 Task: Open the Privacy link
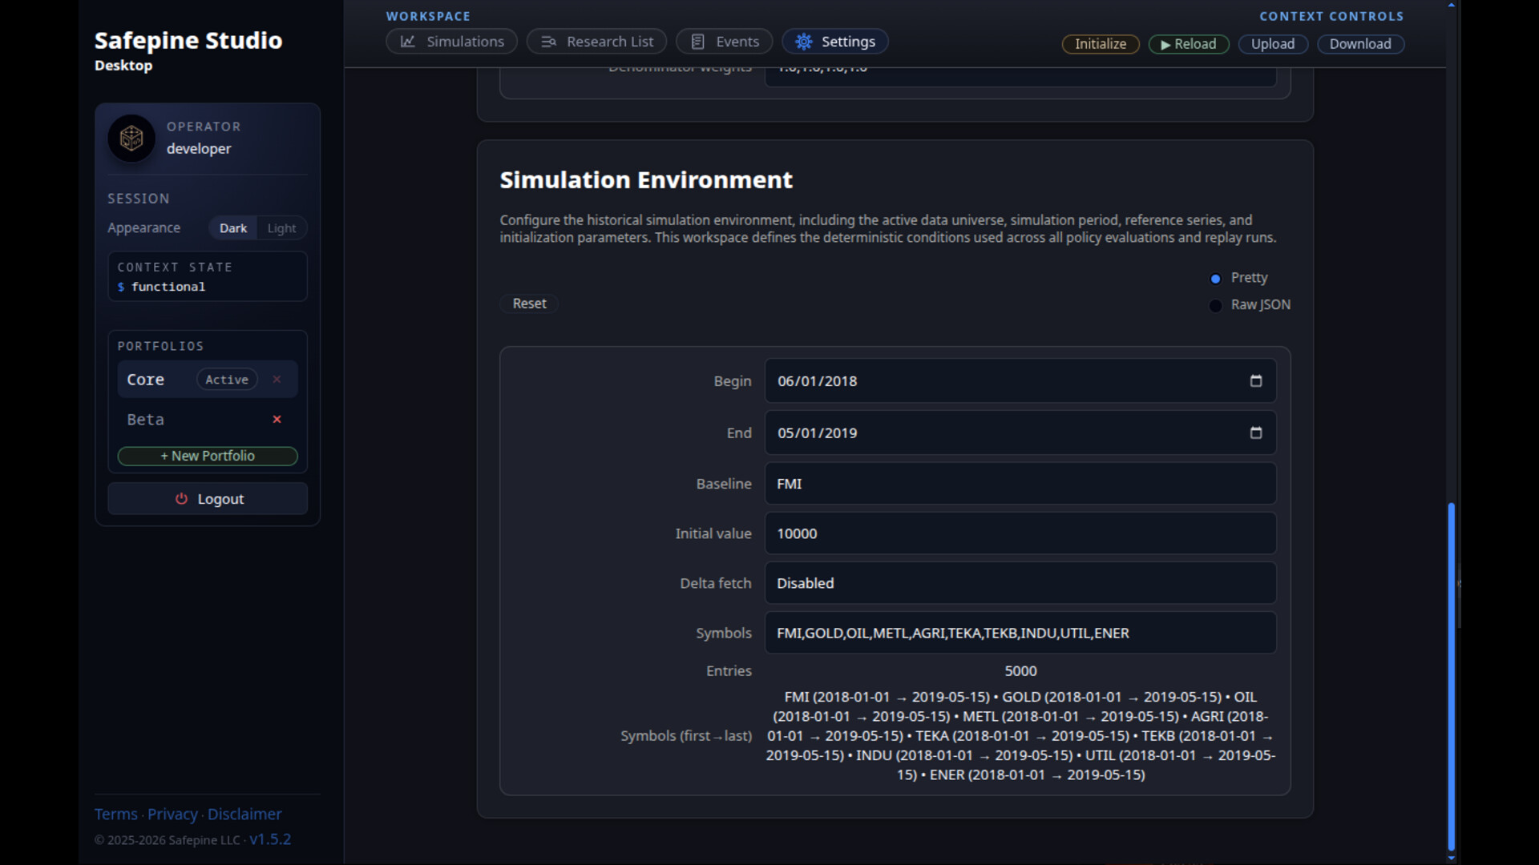(172, 814)
